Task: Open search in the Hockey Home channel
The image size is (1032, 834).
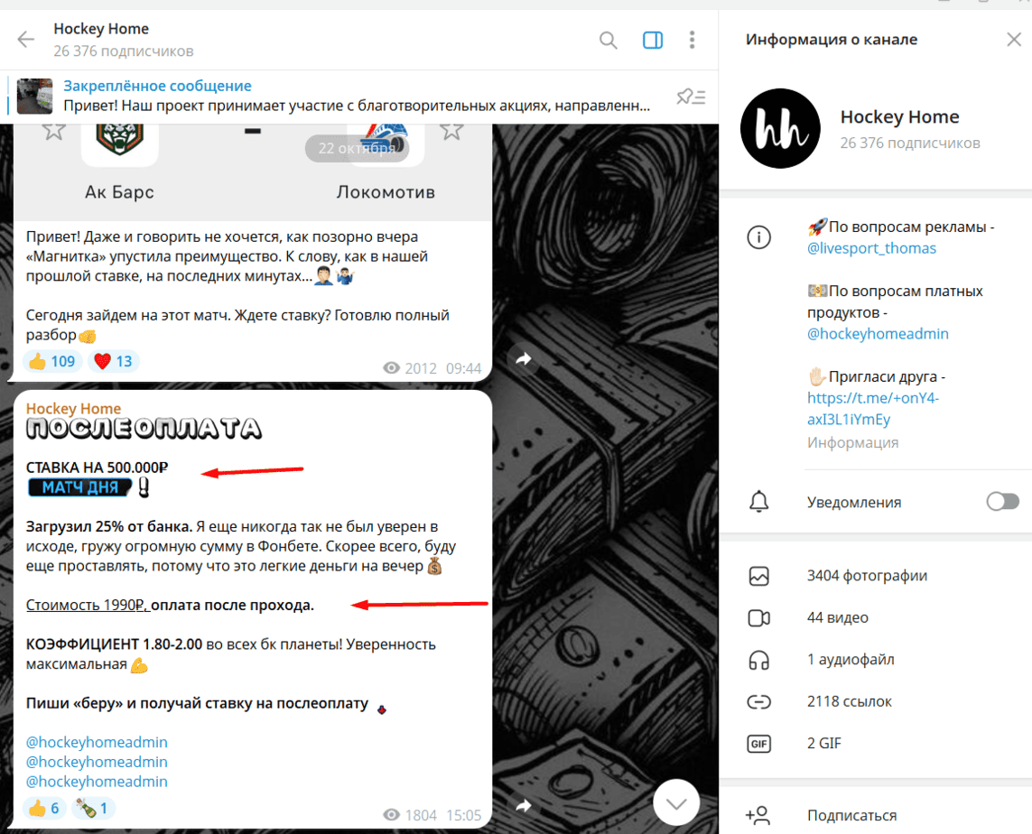Action: click(609, 40)
